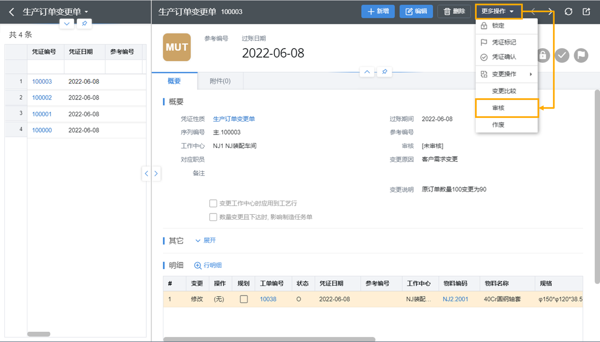Select 锁定 from the menu
The height and width of the screenshot is (342, 600).
pyautogui.click(x=506, y=25)
